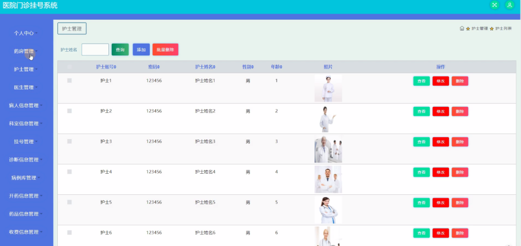Check the box for row 护士4
The image size is (521, 246).
70,172
